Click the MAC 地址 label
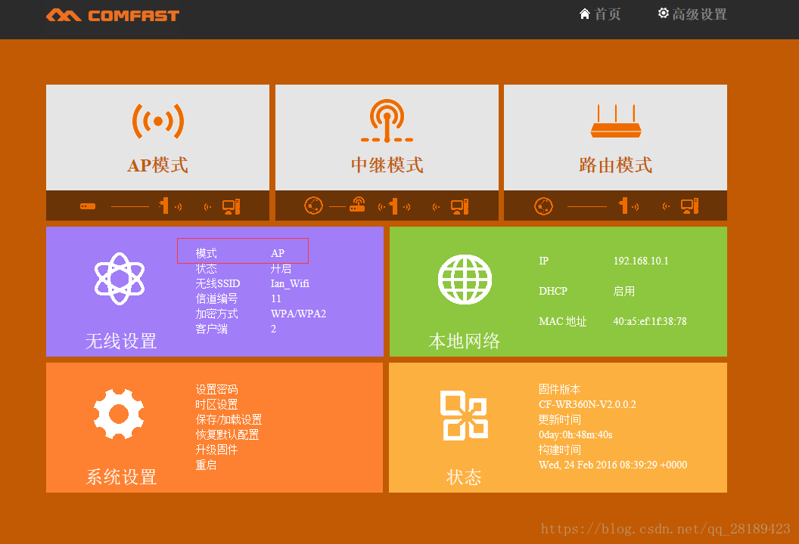This screenshot has width=799, height=544. 563,321
